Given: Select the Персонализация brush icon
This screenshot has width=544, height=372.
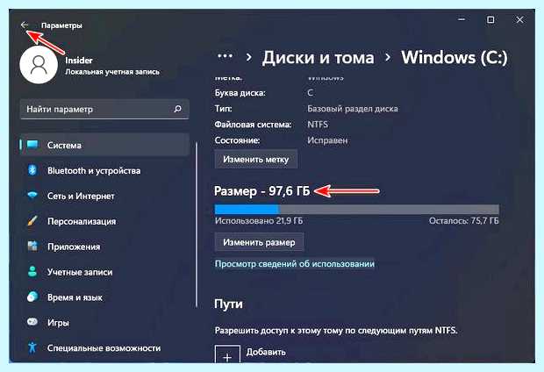Looking at the screenshot, I should point(32,221).
